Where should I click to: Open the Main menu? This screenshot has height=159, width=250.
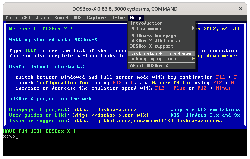click(x=11, y=18)
